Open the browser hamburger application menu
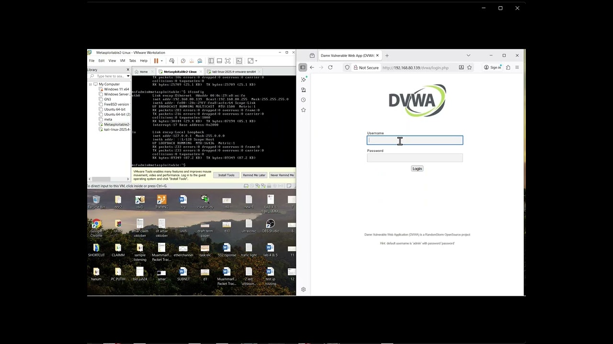The height and width of the screenshot is (344, 613). (517, 67)
